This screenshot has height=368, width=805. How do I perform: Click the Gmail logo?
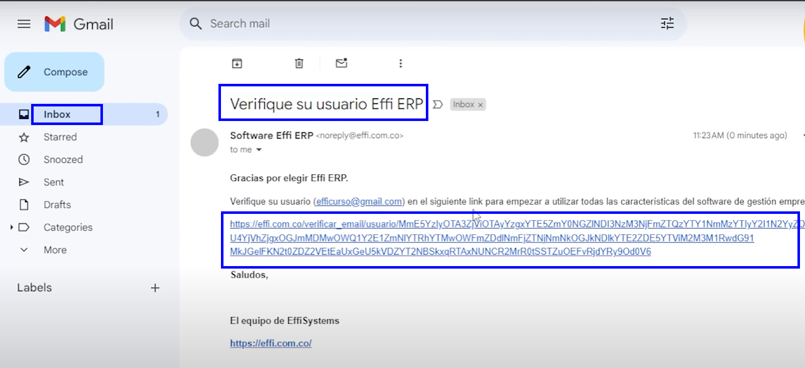(79, 24)
